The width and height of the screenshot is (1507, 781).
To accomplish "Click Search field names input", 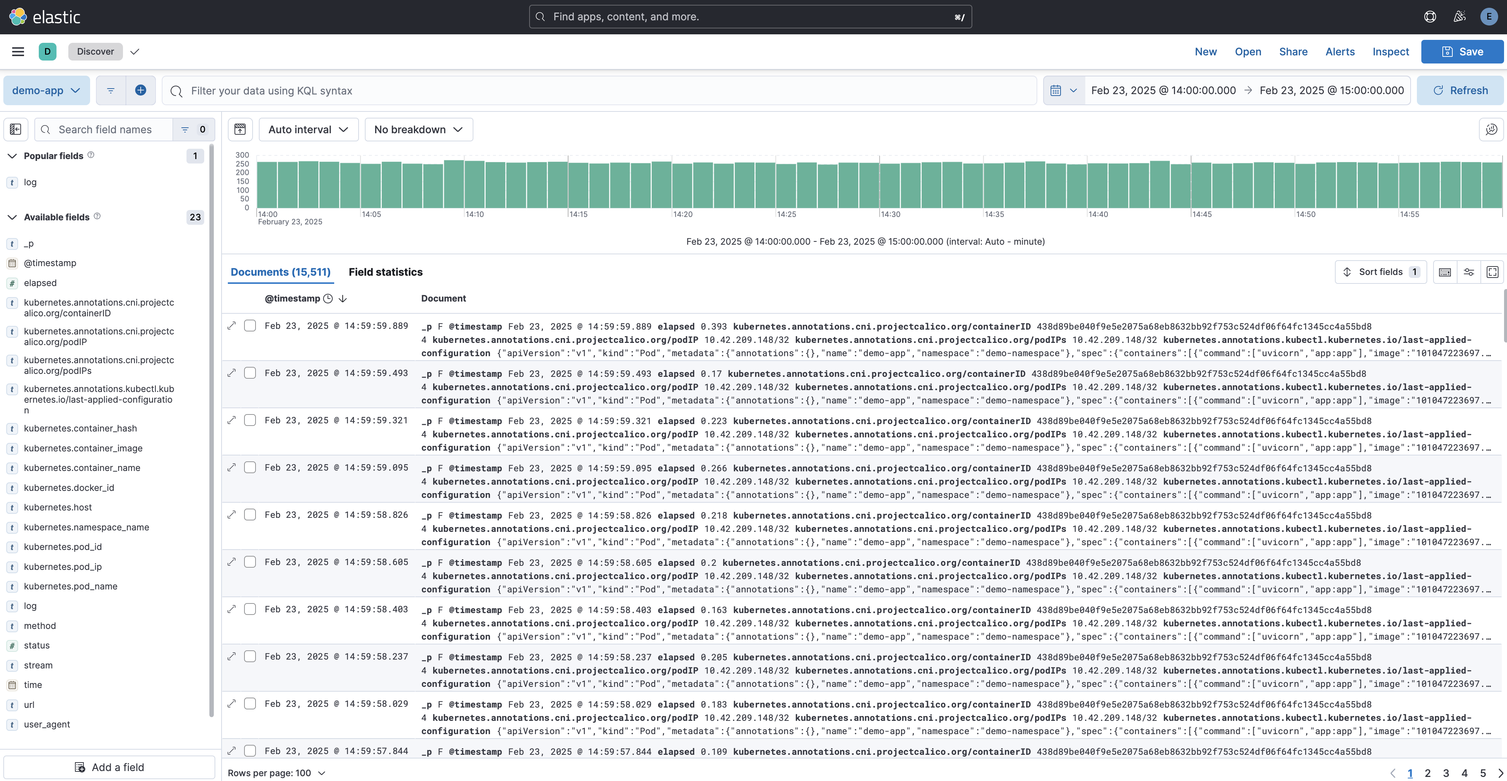I will pos(104,129).
